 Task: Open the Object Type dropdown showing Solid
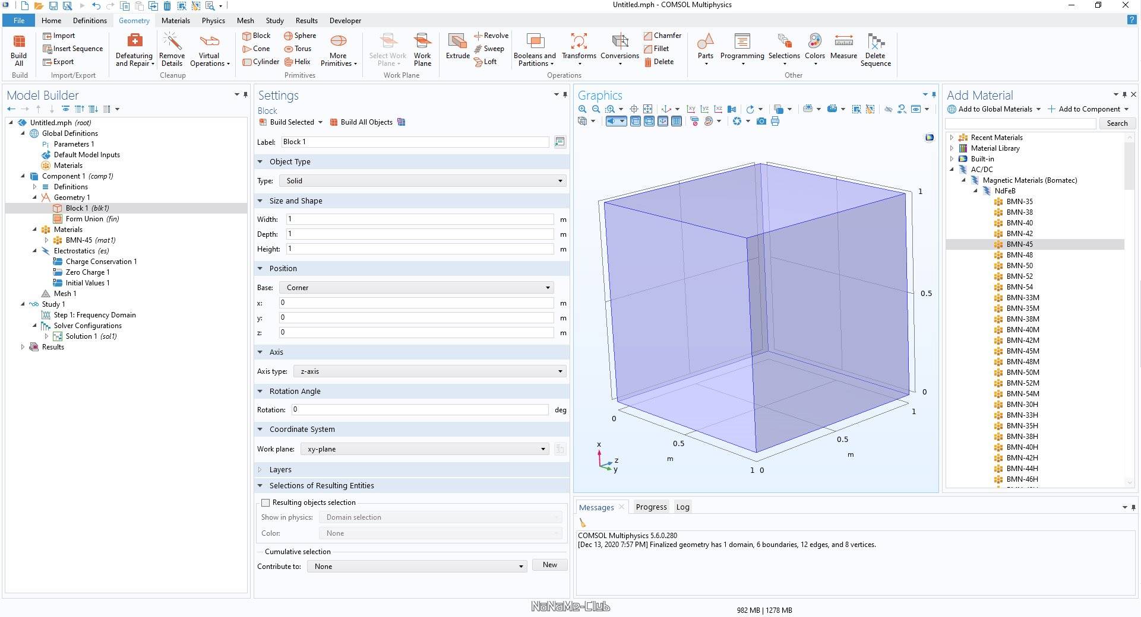tap(422, 181)
